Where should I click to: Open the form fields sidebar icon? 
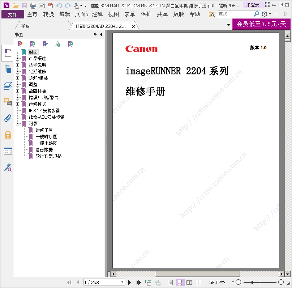pyautogui.click(x=8, y=151)
